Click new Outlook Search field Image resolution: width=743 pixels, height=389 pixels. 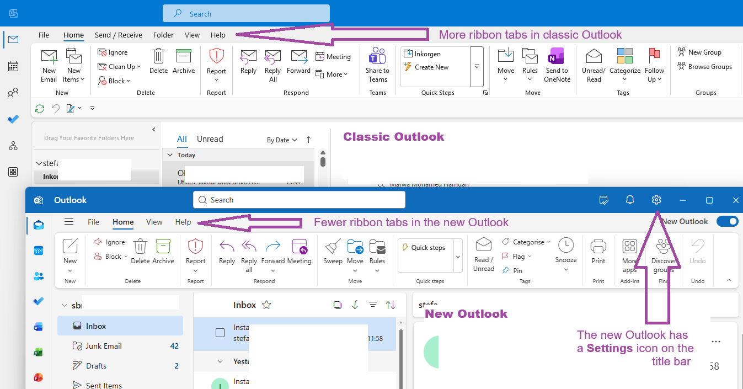click(299, 200)
